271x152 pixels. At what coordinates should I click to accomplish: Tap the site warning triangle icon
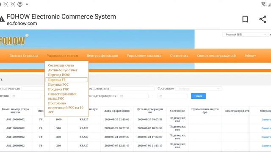(2, 19)
